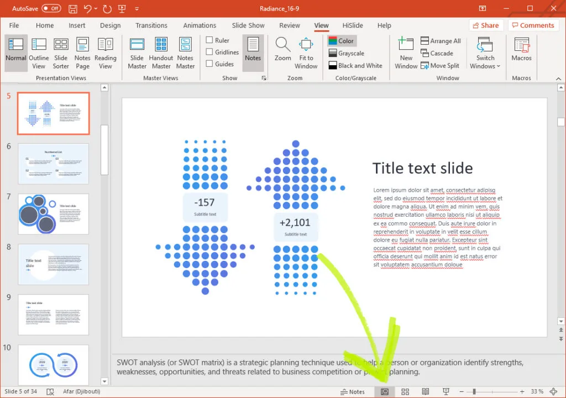The image size is (566, 398).
Task: Open the Help tab
Action: (384, 25)
